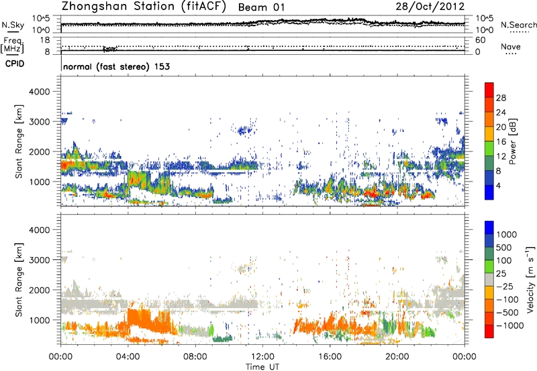Click the "60" Nave axis tick
The width and height of the screenshot is (537, 371).
tap(480, 40)
